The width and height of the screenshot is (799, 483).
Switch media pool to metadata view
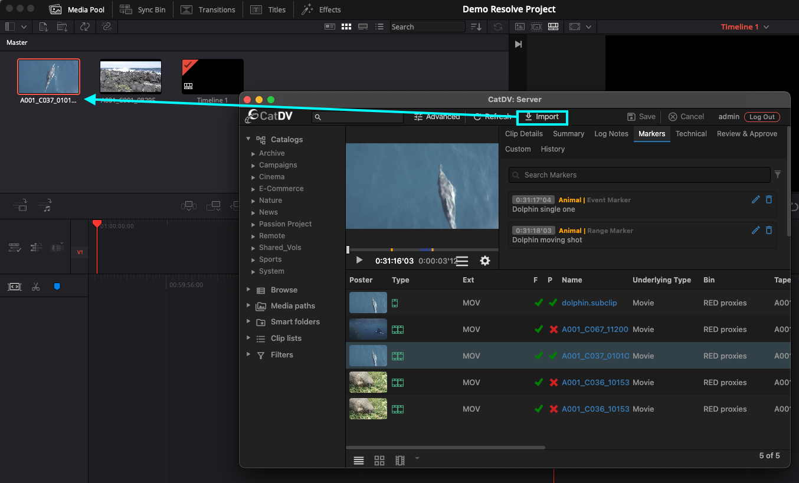[330, 27]
